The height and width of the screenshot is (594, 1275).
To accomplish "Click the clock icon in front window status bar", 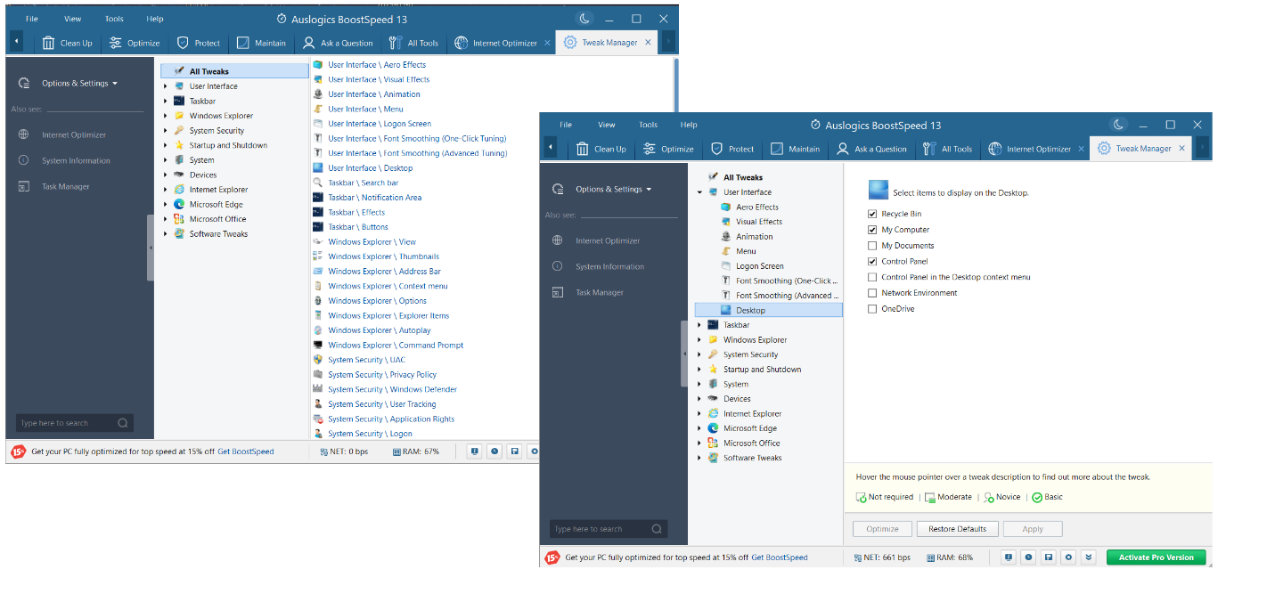I will pos(1028,557).
